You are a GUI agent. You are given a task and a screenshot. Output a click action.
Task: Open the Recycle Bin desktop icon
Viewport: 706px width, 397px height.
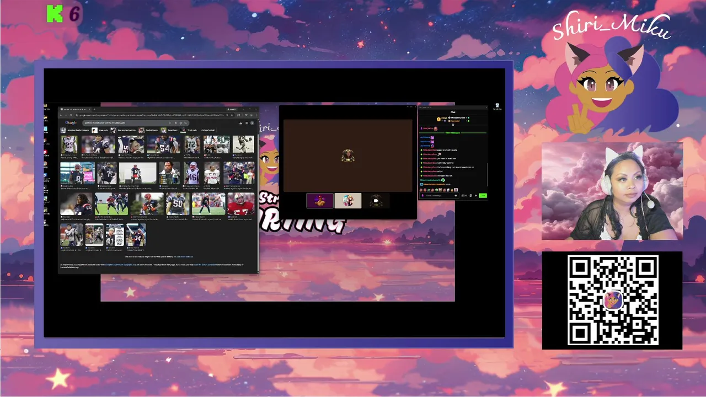pyautogui.click(x=497, y=108)
